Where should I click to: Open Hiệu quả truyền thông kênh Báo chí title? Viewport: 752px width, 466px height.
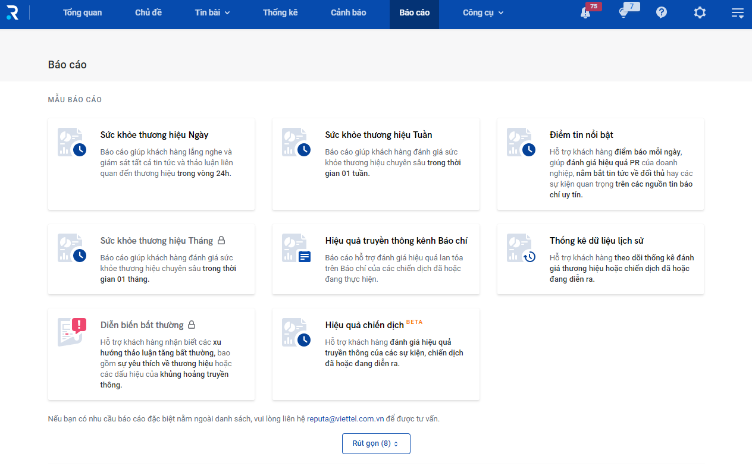(x=396, y=241)
